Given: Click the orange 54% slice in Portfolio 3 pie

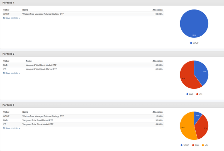Looking at the screenshot, I should pyautogui.click(x=187, y=126).
